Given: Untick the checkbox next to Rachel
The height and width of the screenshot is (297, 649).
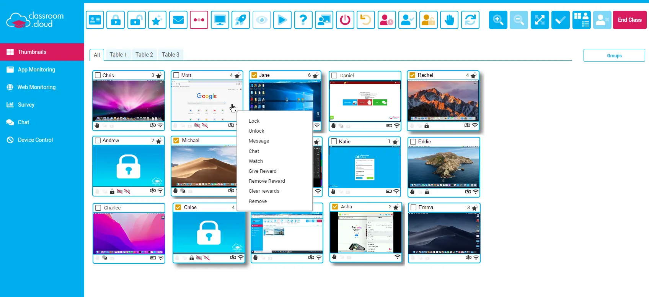Looking at the screenshot, I should tap(413, 75).
